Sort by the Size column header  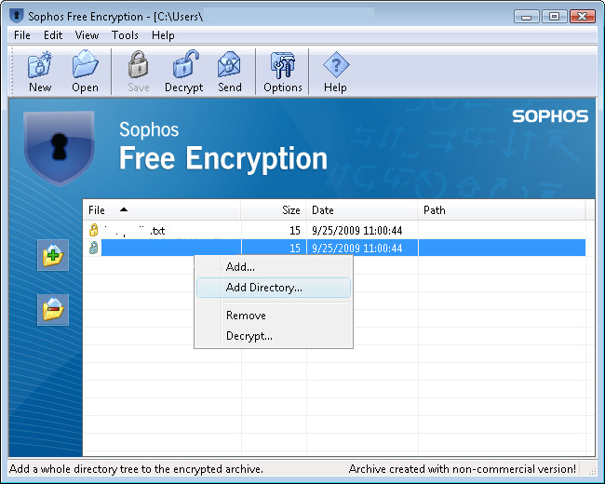tap(274, 210)
